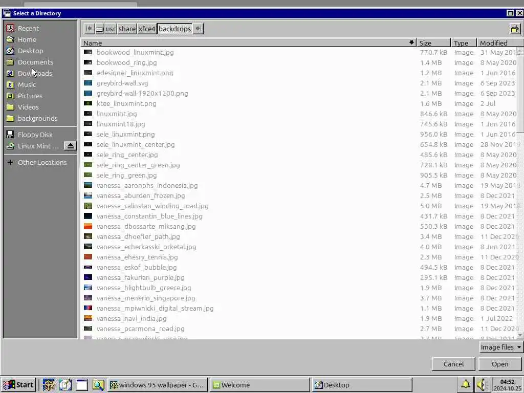Sort files by the Size column

point(433,43)
